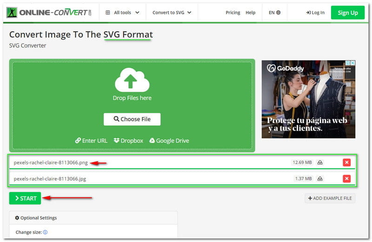Screen dimensions: 372x242
Task: Go to the Help page
Action: point(250,13)
